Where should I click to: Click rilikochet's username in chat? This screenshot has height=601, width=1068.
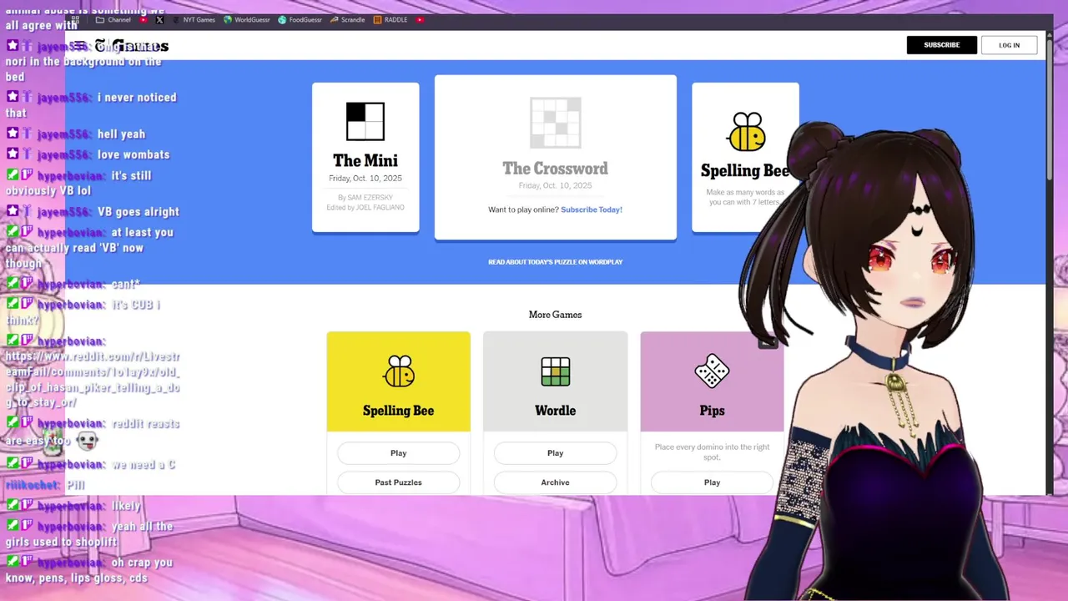pyautogui.click(x=33, y=485)
